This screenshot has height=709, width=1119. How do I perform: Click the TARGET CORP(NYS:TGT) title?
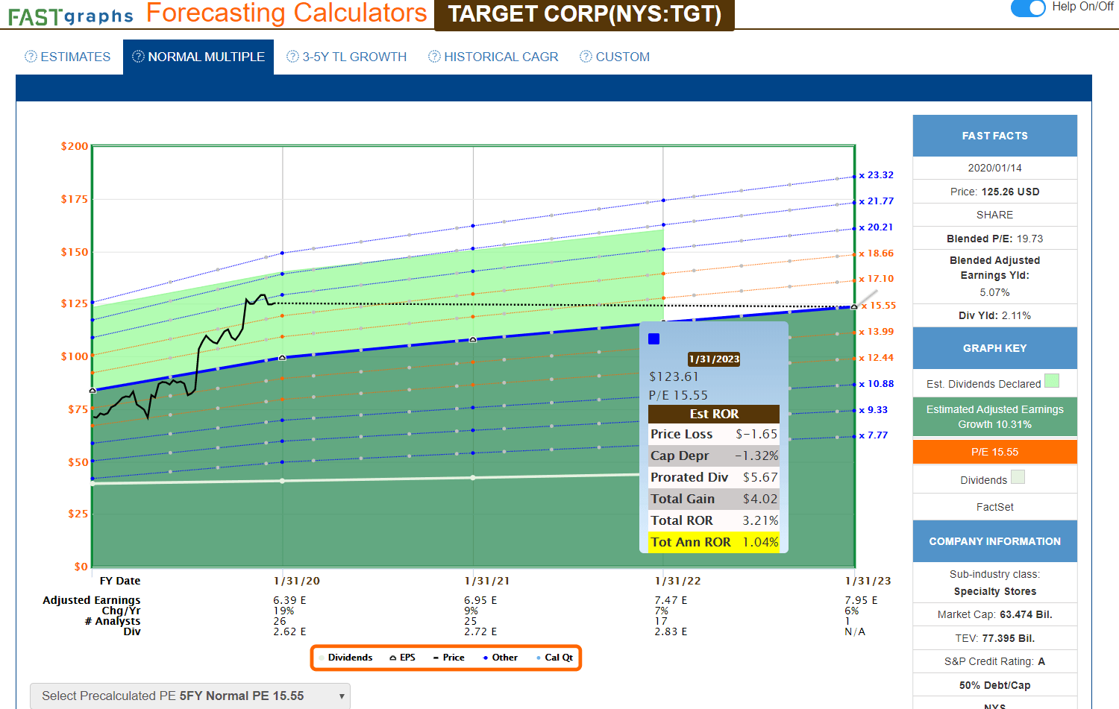585,14
